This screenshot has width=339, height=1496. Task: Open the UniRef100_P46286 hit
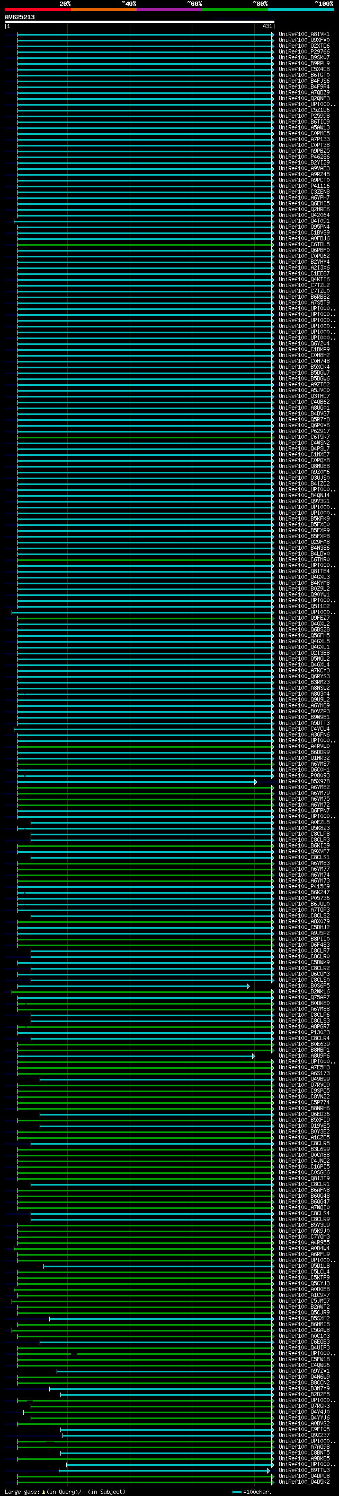pos(304,157)
